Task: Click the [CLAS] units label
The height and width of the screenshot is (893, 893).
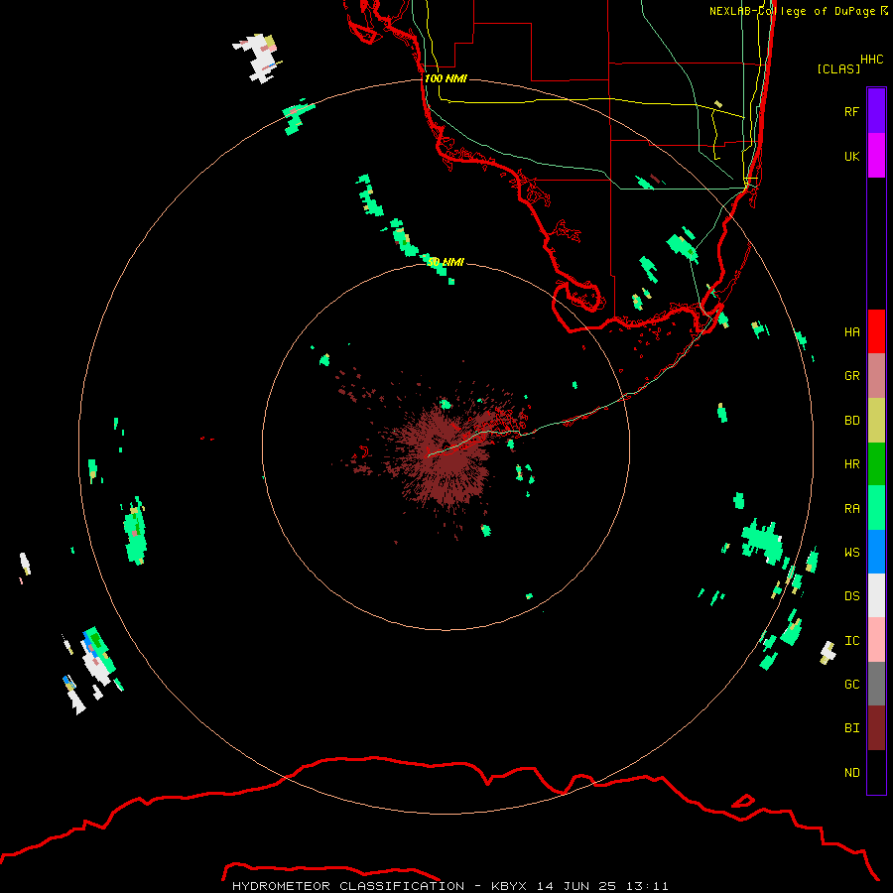Action: point(838,68)
